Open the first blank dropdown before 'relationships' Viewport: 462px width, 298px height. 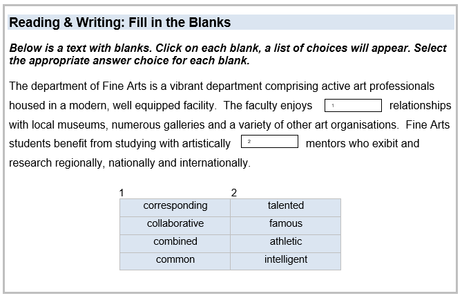(353, 106)
